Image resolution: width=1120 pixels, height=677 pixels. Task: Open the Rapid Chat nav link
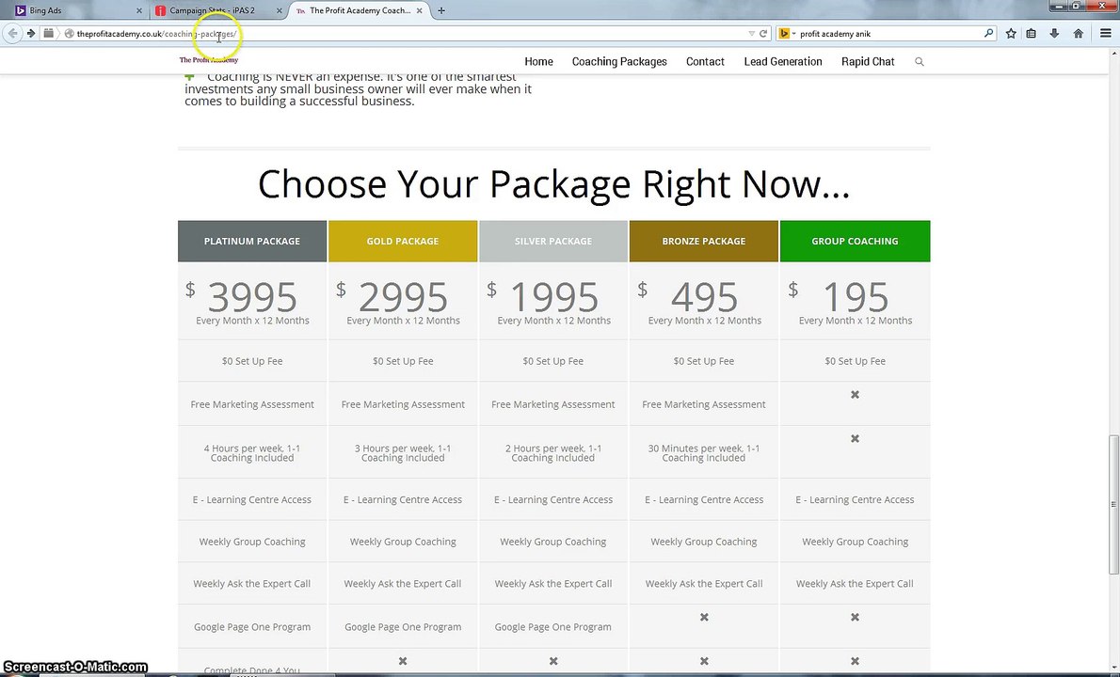[868, 61]
